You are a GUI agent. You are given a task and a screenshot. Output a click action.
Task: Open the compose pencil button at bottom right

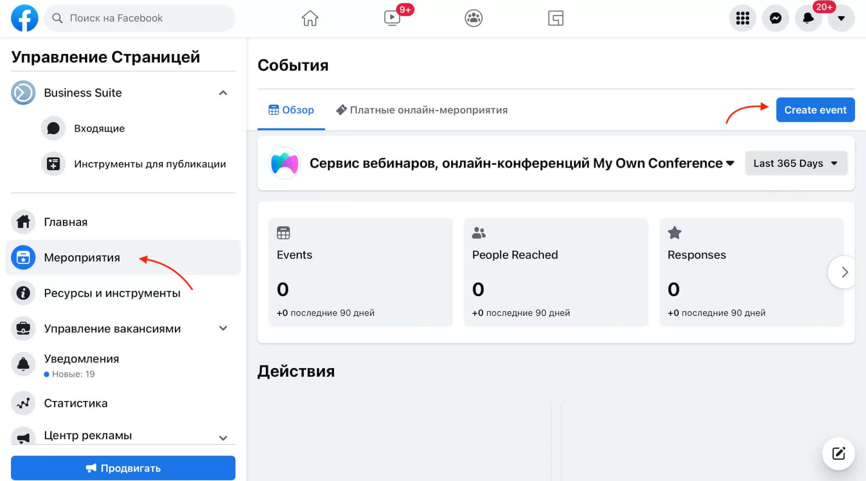click(838, 453)
